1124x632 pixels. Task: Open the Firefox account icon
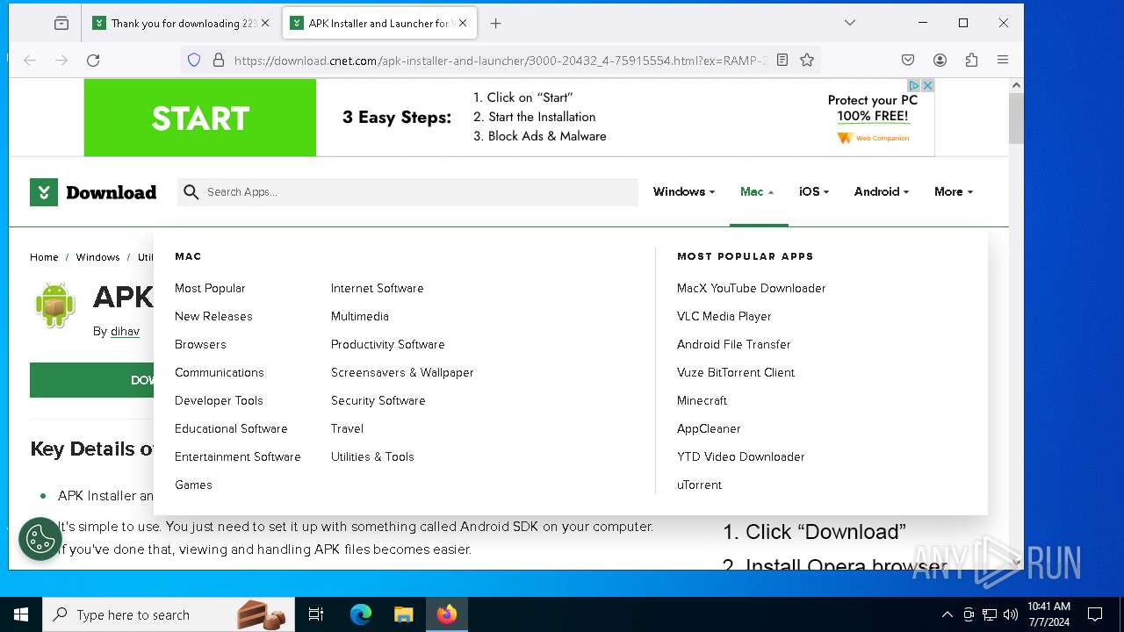coord(940,60)
